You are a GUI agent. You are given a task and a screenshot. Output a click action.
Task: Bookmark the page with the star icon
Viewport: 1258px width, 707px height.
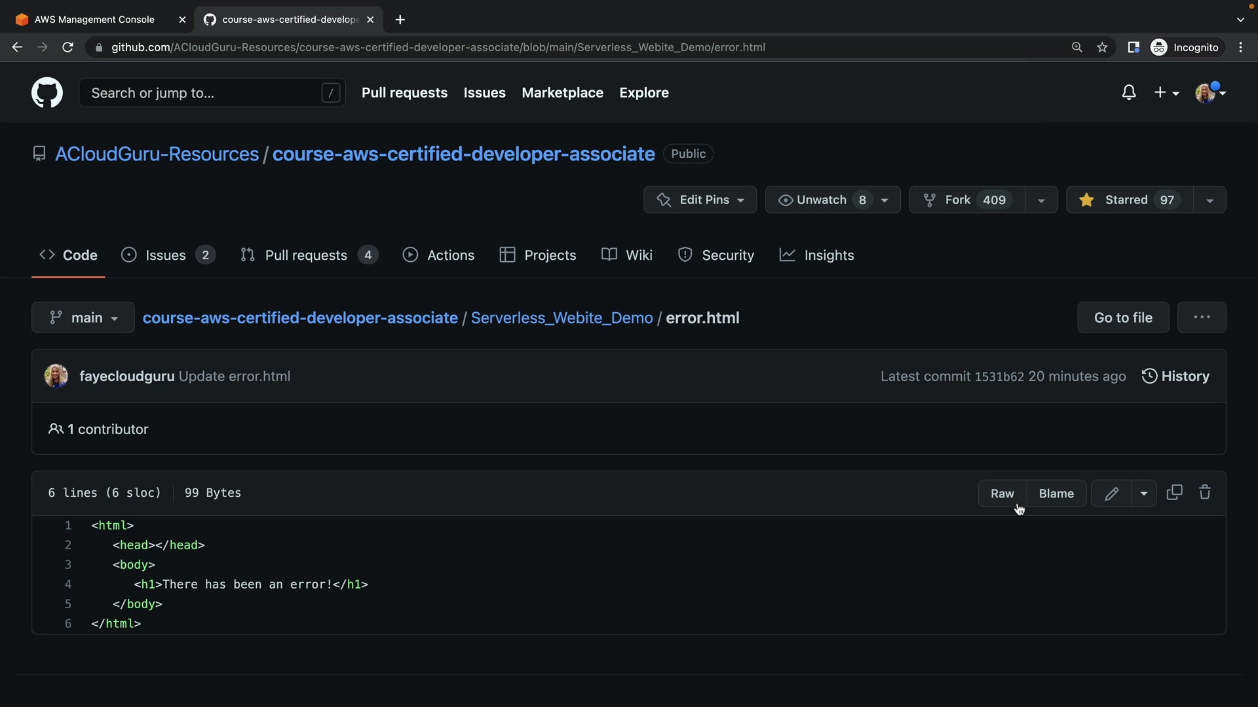click(x=1103, y=47)
